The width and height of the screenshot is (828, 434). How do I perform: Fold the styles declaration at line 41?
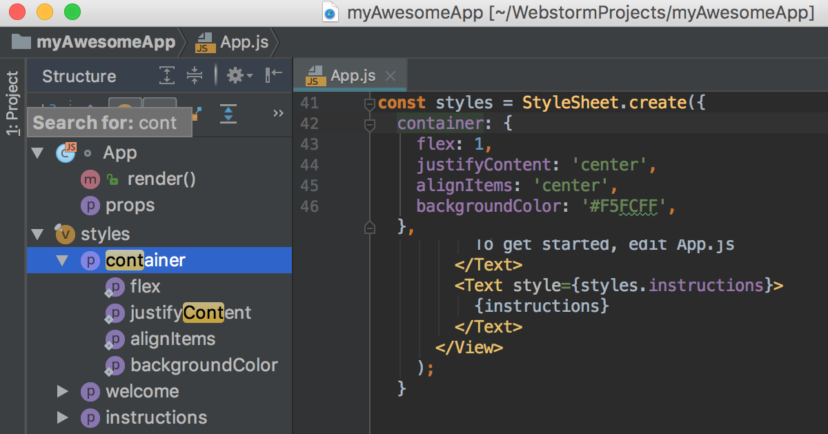[369, 103]
